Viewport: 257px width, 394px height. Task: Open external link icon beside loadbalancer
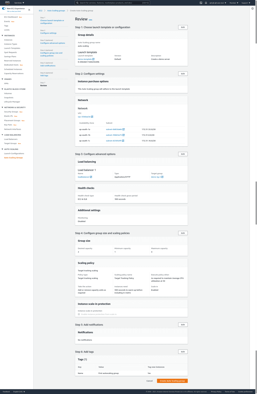pos(91,177)
